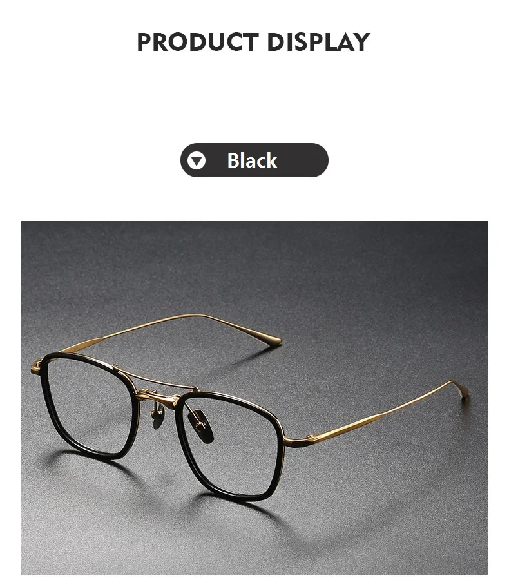Screen dimensions: 509x578
Task: Open the eyeglasses product photo
Action: click(x=254, y=398)
